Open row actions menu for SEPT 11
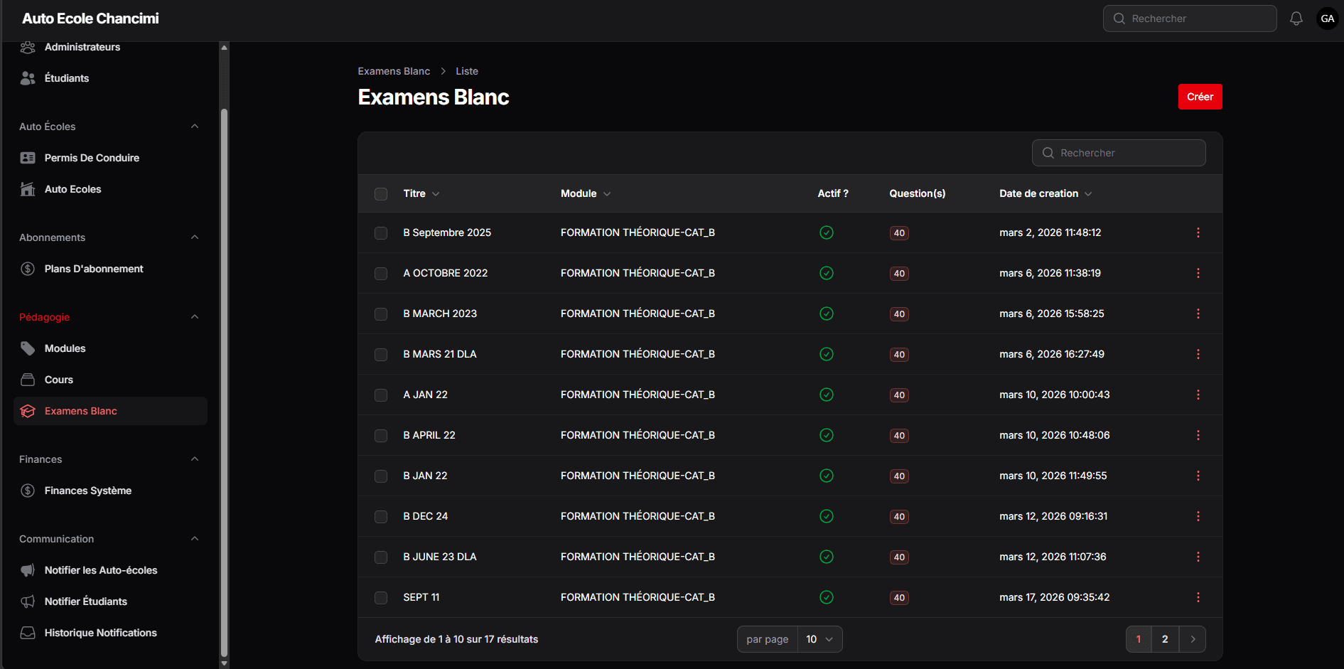 tap(1198, 597)
